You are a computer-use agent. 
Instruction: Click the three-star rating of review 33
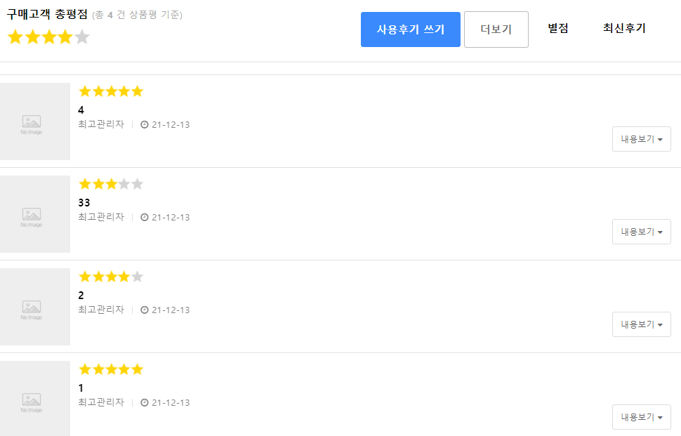(x=111, y=184)
